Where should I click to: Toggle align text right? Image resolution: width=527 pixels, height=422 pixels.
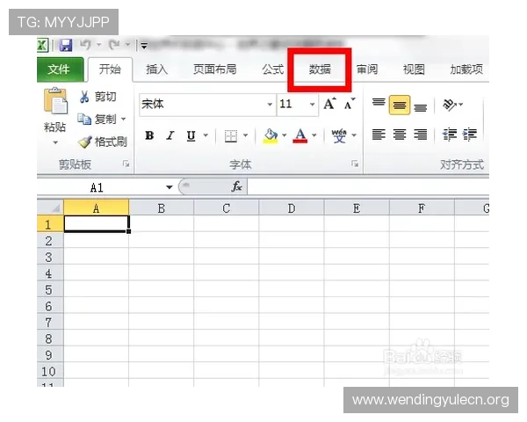(421, 135)
